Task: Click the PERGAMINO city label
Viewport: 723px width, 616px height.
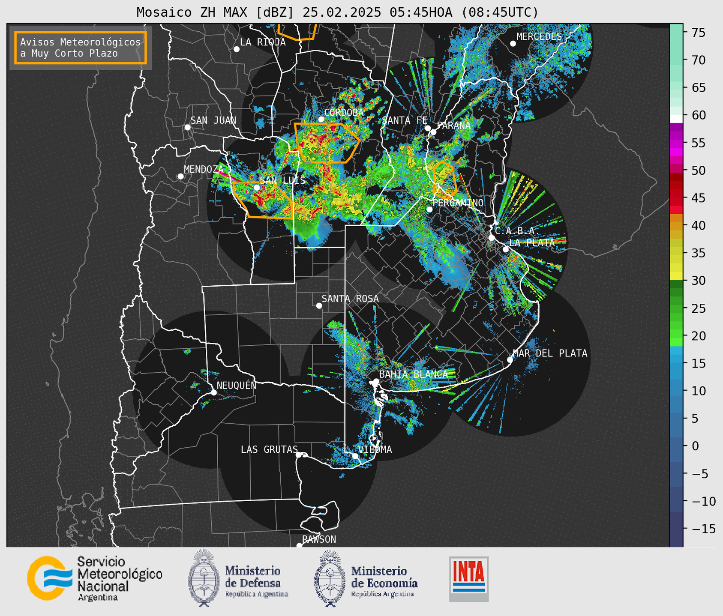Action: click(458, 203)
